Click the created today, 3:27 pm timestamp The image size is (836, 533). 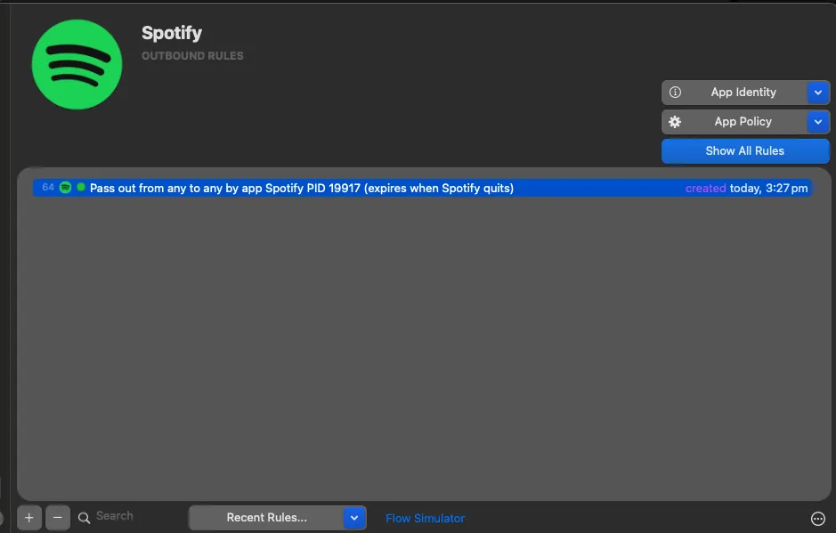tap(746, 188)
